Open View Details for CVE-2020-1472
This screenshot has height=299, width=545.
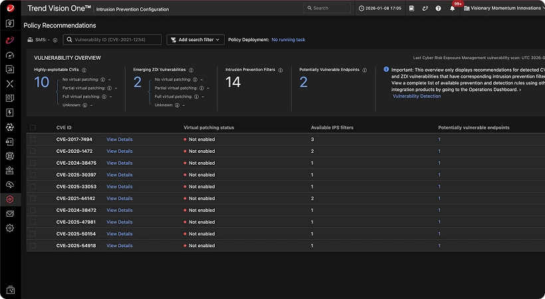[x=120, y=151]
